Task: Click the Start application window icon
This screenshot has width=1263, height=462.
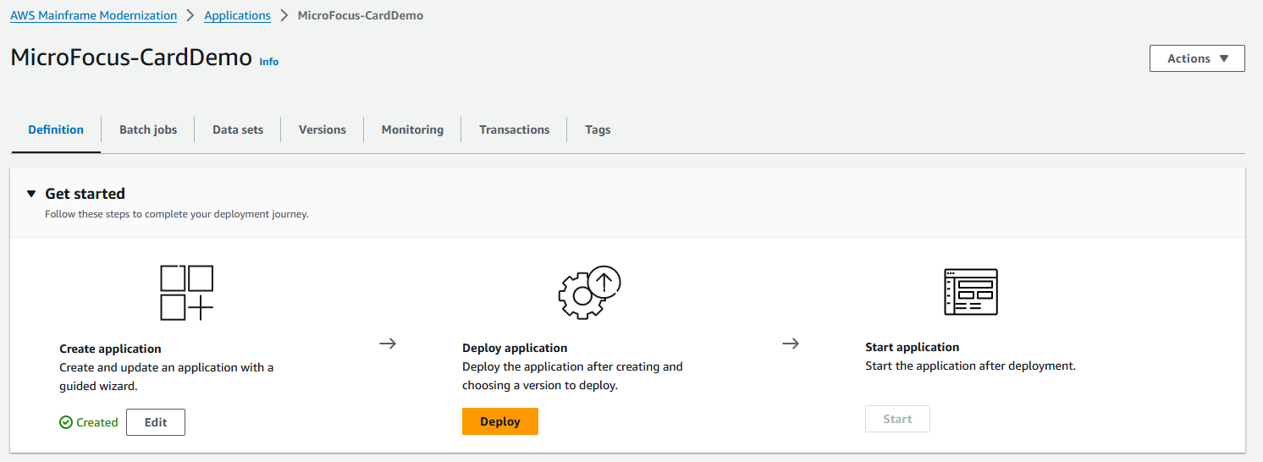Action: 970,292
